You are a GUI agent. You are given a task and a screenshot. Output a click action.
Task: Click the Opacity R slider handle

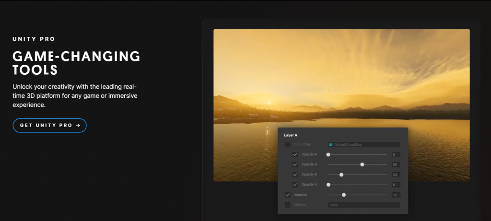tap(328, 154)
